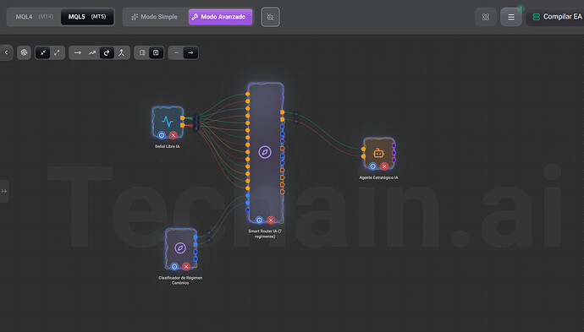The image size is (584, 332).
Task: Select the Señal Libre IA node
Action: click(168, 122)
